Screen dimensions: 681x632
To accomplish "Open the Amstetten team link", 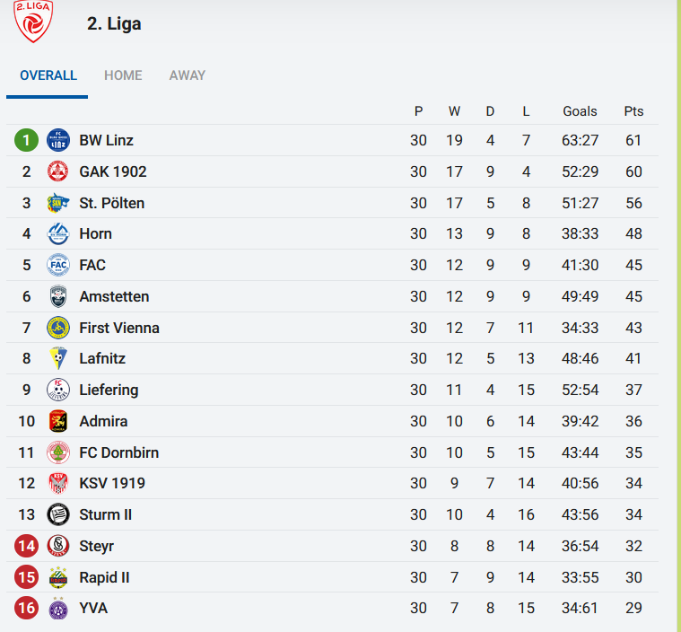I will 114,296.
